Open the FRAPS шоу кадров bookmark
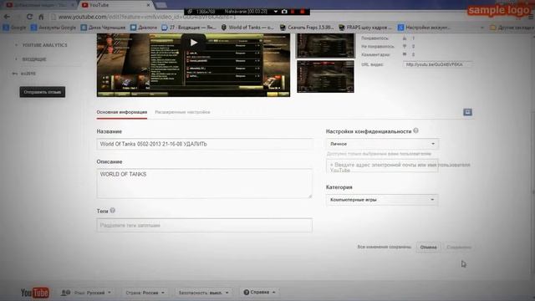Viewport: 535px width, 301px height. coord(365,28)
